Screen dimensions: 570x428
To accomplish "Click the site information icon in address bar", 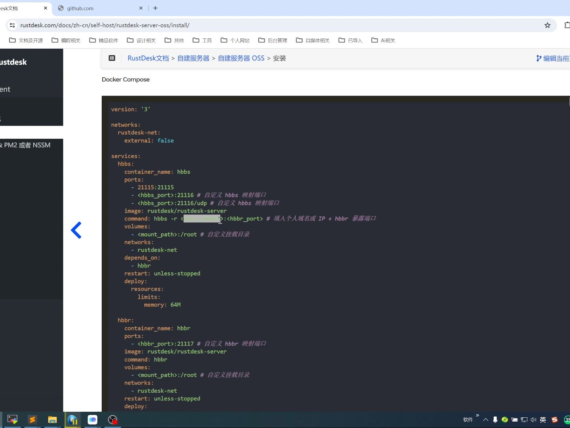I will (x=12, y=25).
